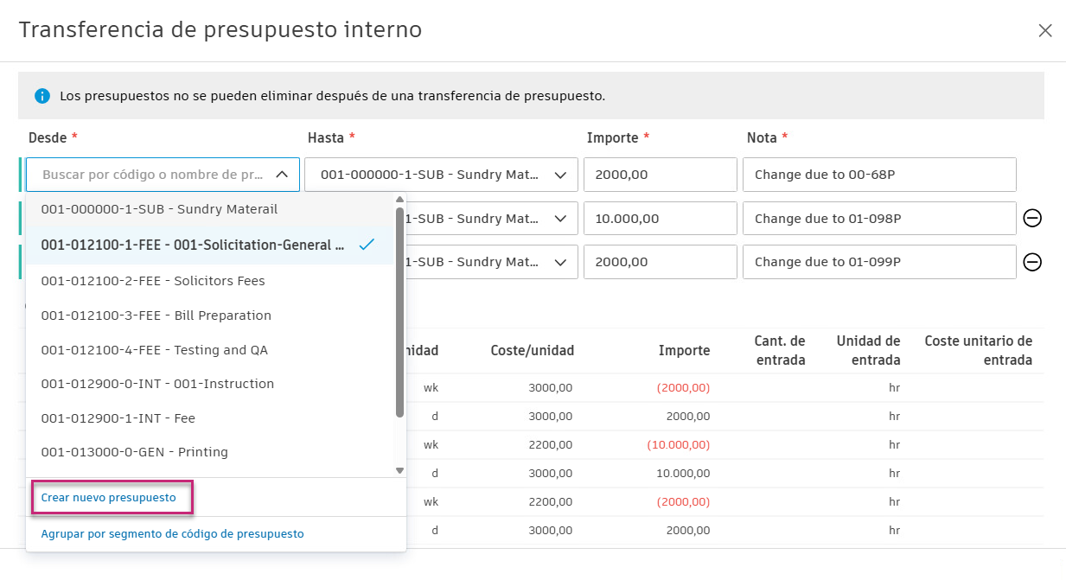Click the scroll-up arrow of the dropdown list
The height and width of the screenshot is (580, 1066).
[x=399, y=200]
